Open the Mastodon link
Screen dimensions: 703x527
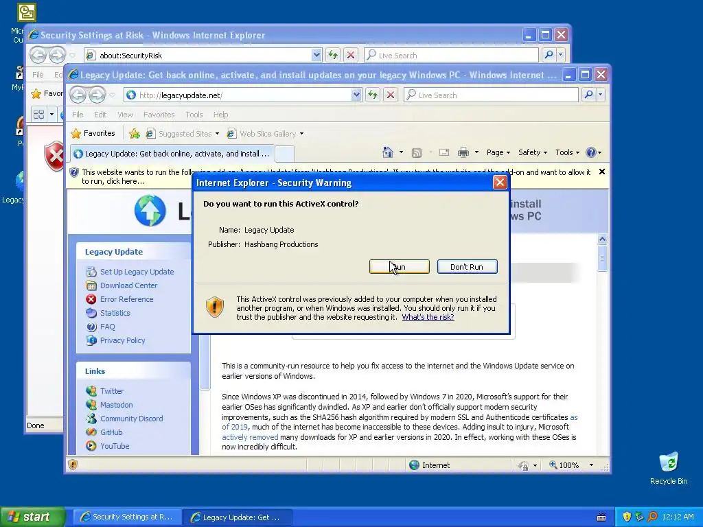(116, 405)
